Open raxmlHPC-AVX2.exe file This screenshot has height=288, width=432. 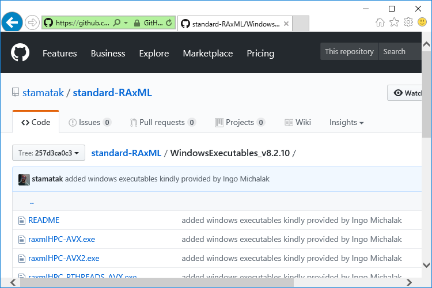click(64, 258)
